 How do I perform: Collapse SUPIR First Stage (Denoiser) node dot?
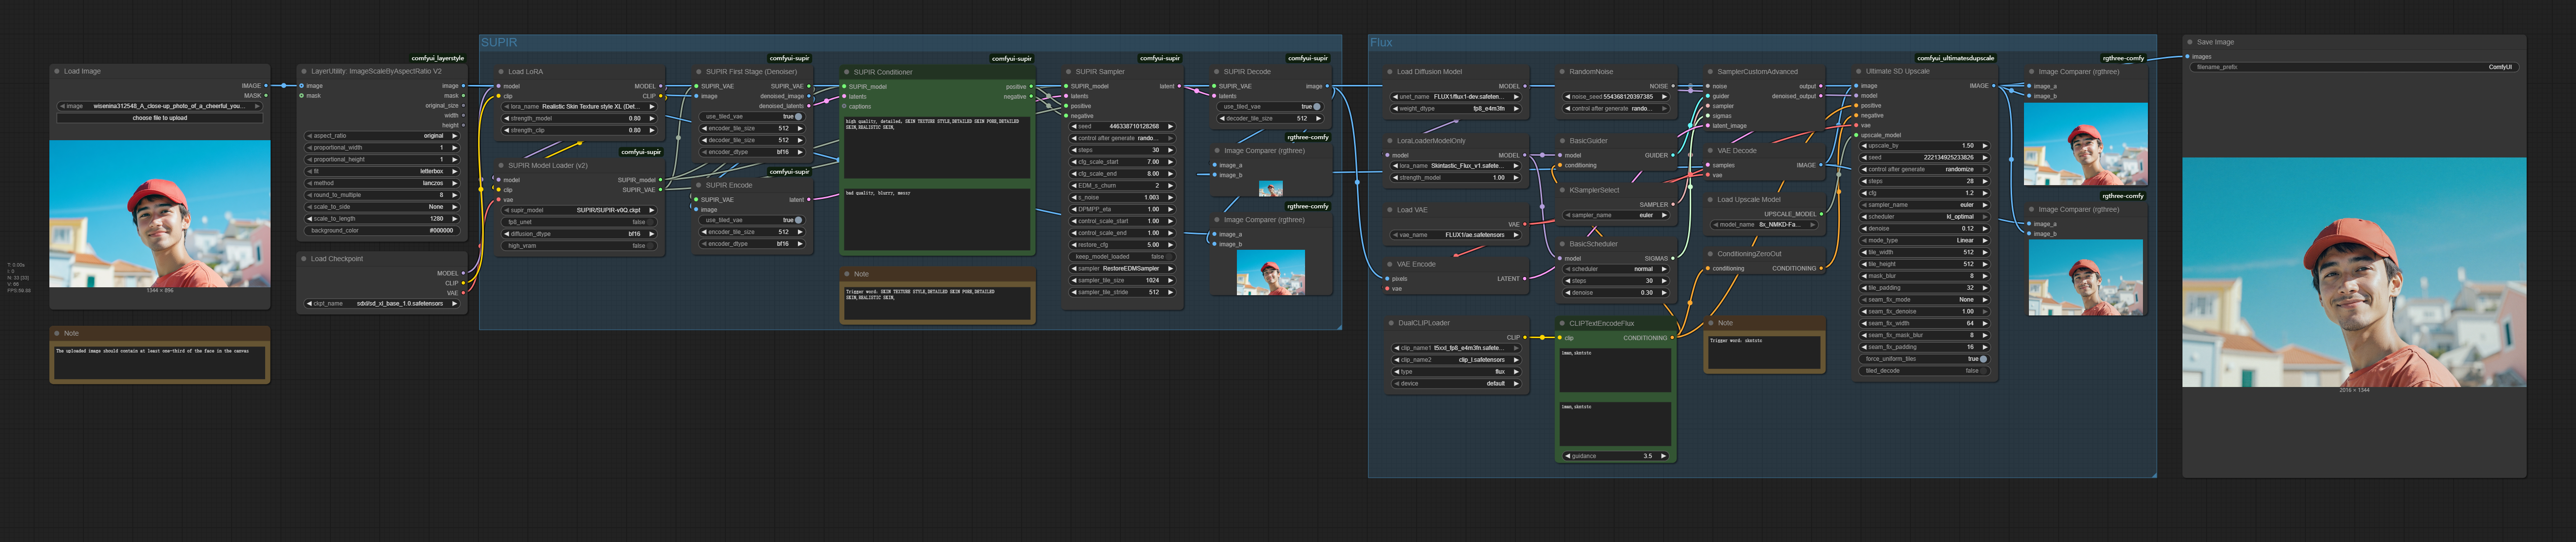coord(698,72)
